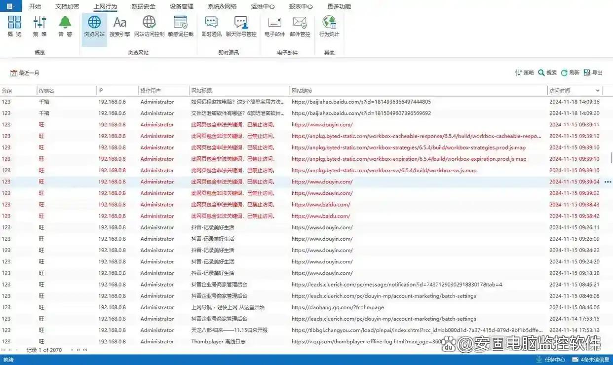
Task: Open 网站访问控制 website access control
Action: pos(149,27)
